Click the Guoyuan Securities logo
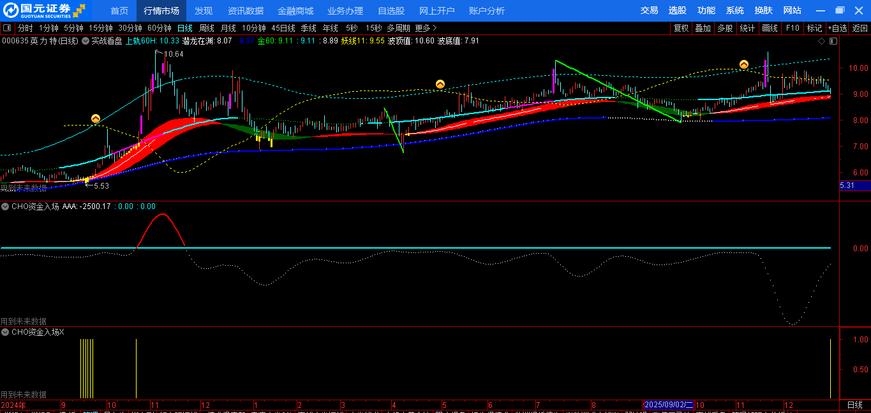 (43, 10)
